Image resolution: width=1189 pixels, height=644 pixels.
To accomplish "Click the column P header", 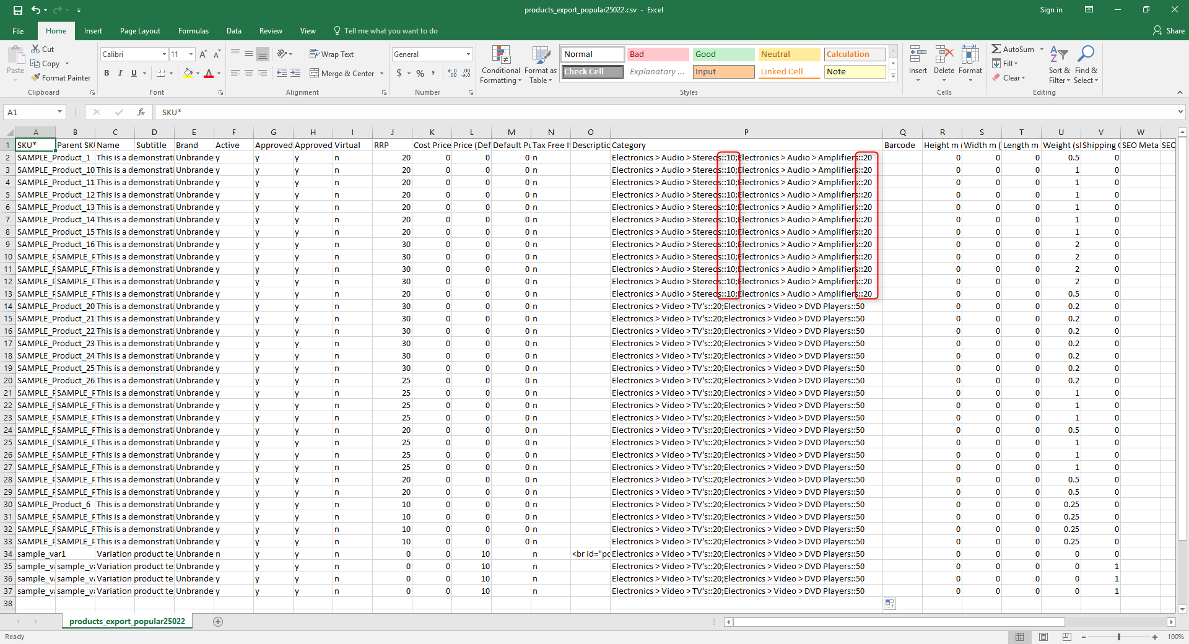I will tap(746, 132).
